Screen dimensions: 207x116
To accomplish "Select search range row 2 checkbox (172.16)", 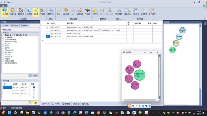I will 34,90.
